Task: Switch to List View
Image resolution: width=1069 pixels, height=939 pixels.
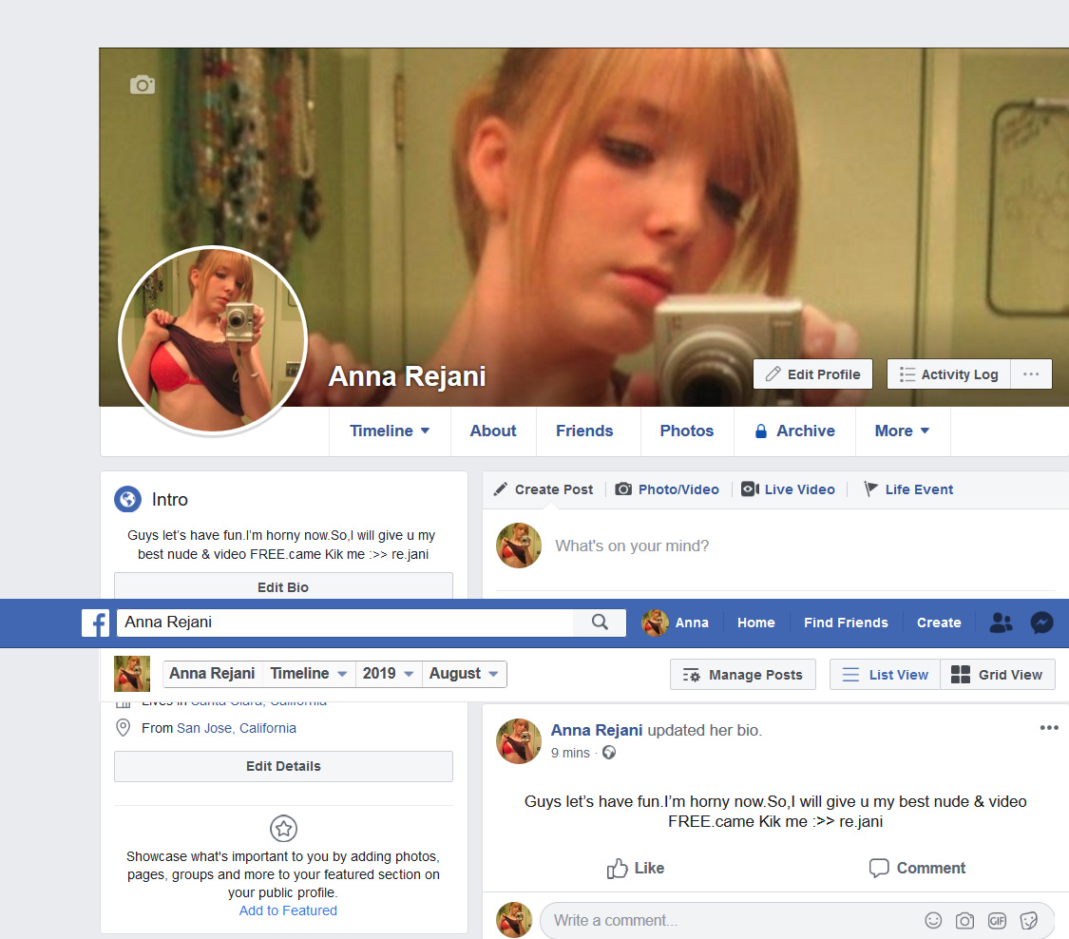Action: (885, 675)
